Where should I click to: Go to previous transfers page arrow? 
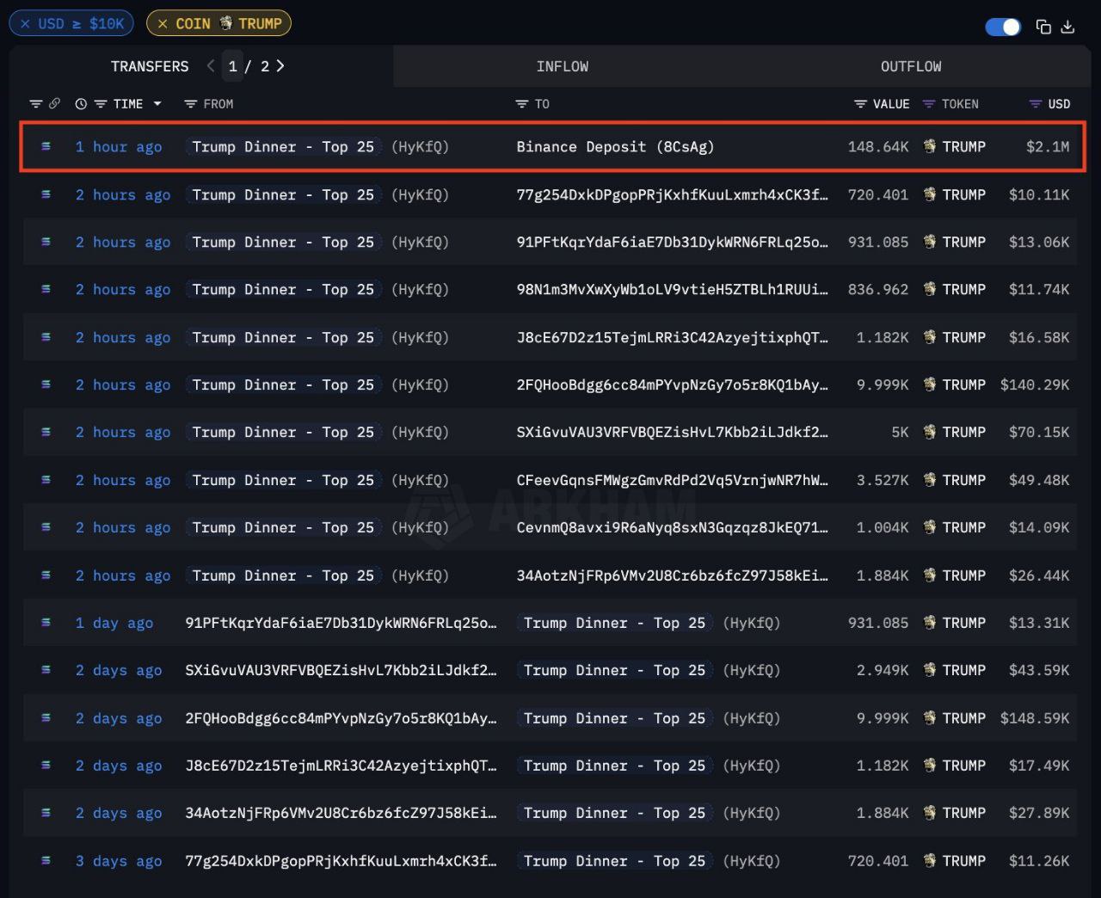click(211, 65)
